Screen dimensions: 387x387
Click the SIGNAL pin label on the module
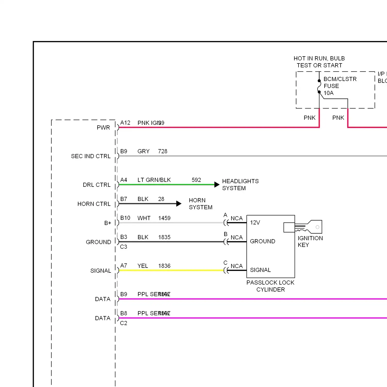101,271
